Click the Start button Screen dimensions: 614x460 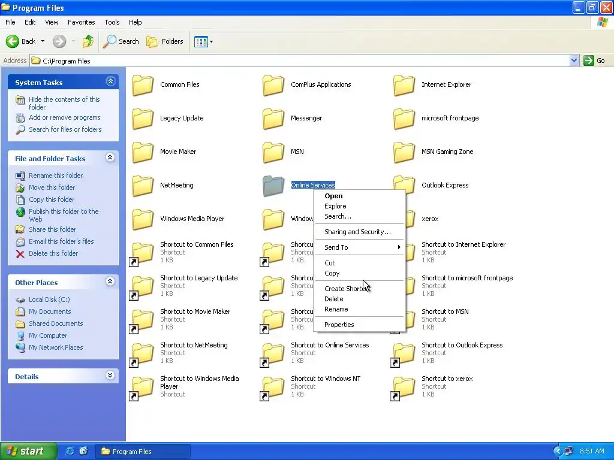pyautogui.click(x=28, y=452)
